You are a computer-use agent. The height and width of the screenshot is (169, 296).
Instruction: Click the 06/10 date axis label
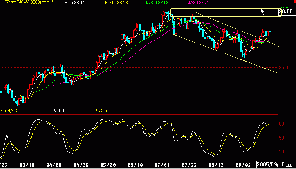tap(135, 165)
